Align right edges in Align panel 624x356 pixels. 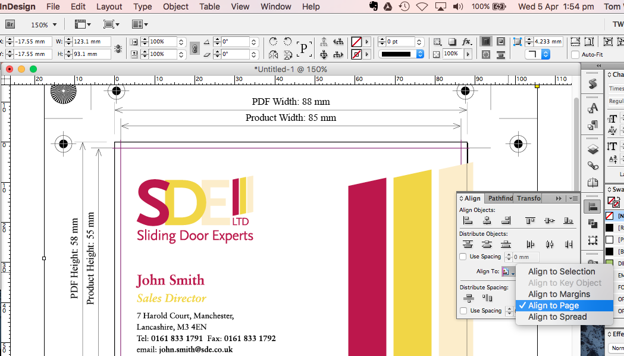tap(506, 220)
